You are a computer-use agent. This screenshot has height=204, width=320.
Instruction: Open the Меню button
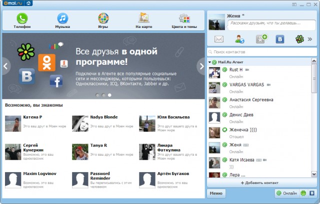[216, 193]
